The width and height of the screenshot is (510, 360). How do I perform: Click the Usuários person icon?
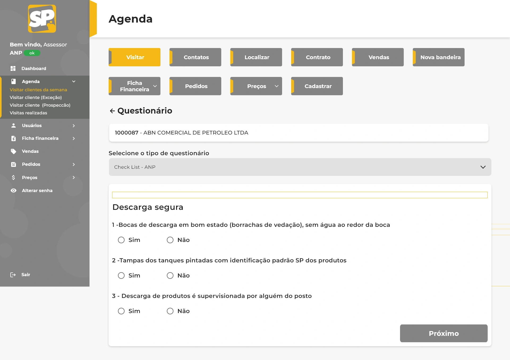coord(14,125)
